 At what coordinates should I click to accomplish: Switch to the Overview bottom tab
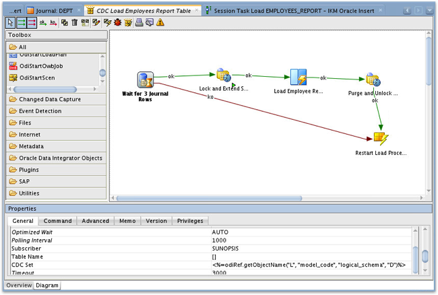pyautogui.click(x=19, y=285)
